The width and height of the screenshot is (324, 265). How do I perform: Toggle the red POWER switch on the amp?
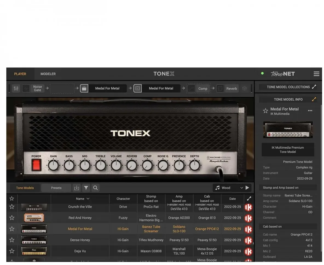36,165
